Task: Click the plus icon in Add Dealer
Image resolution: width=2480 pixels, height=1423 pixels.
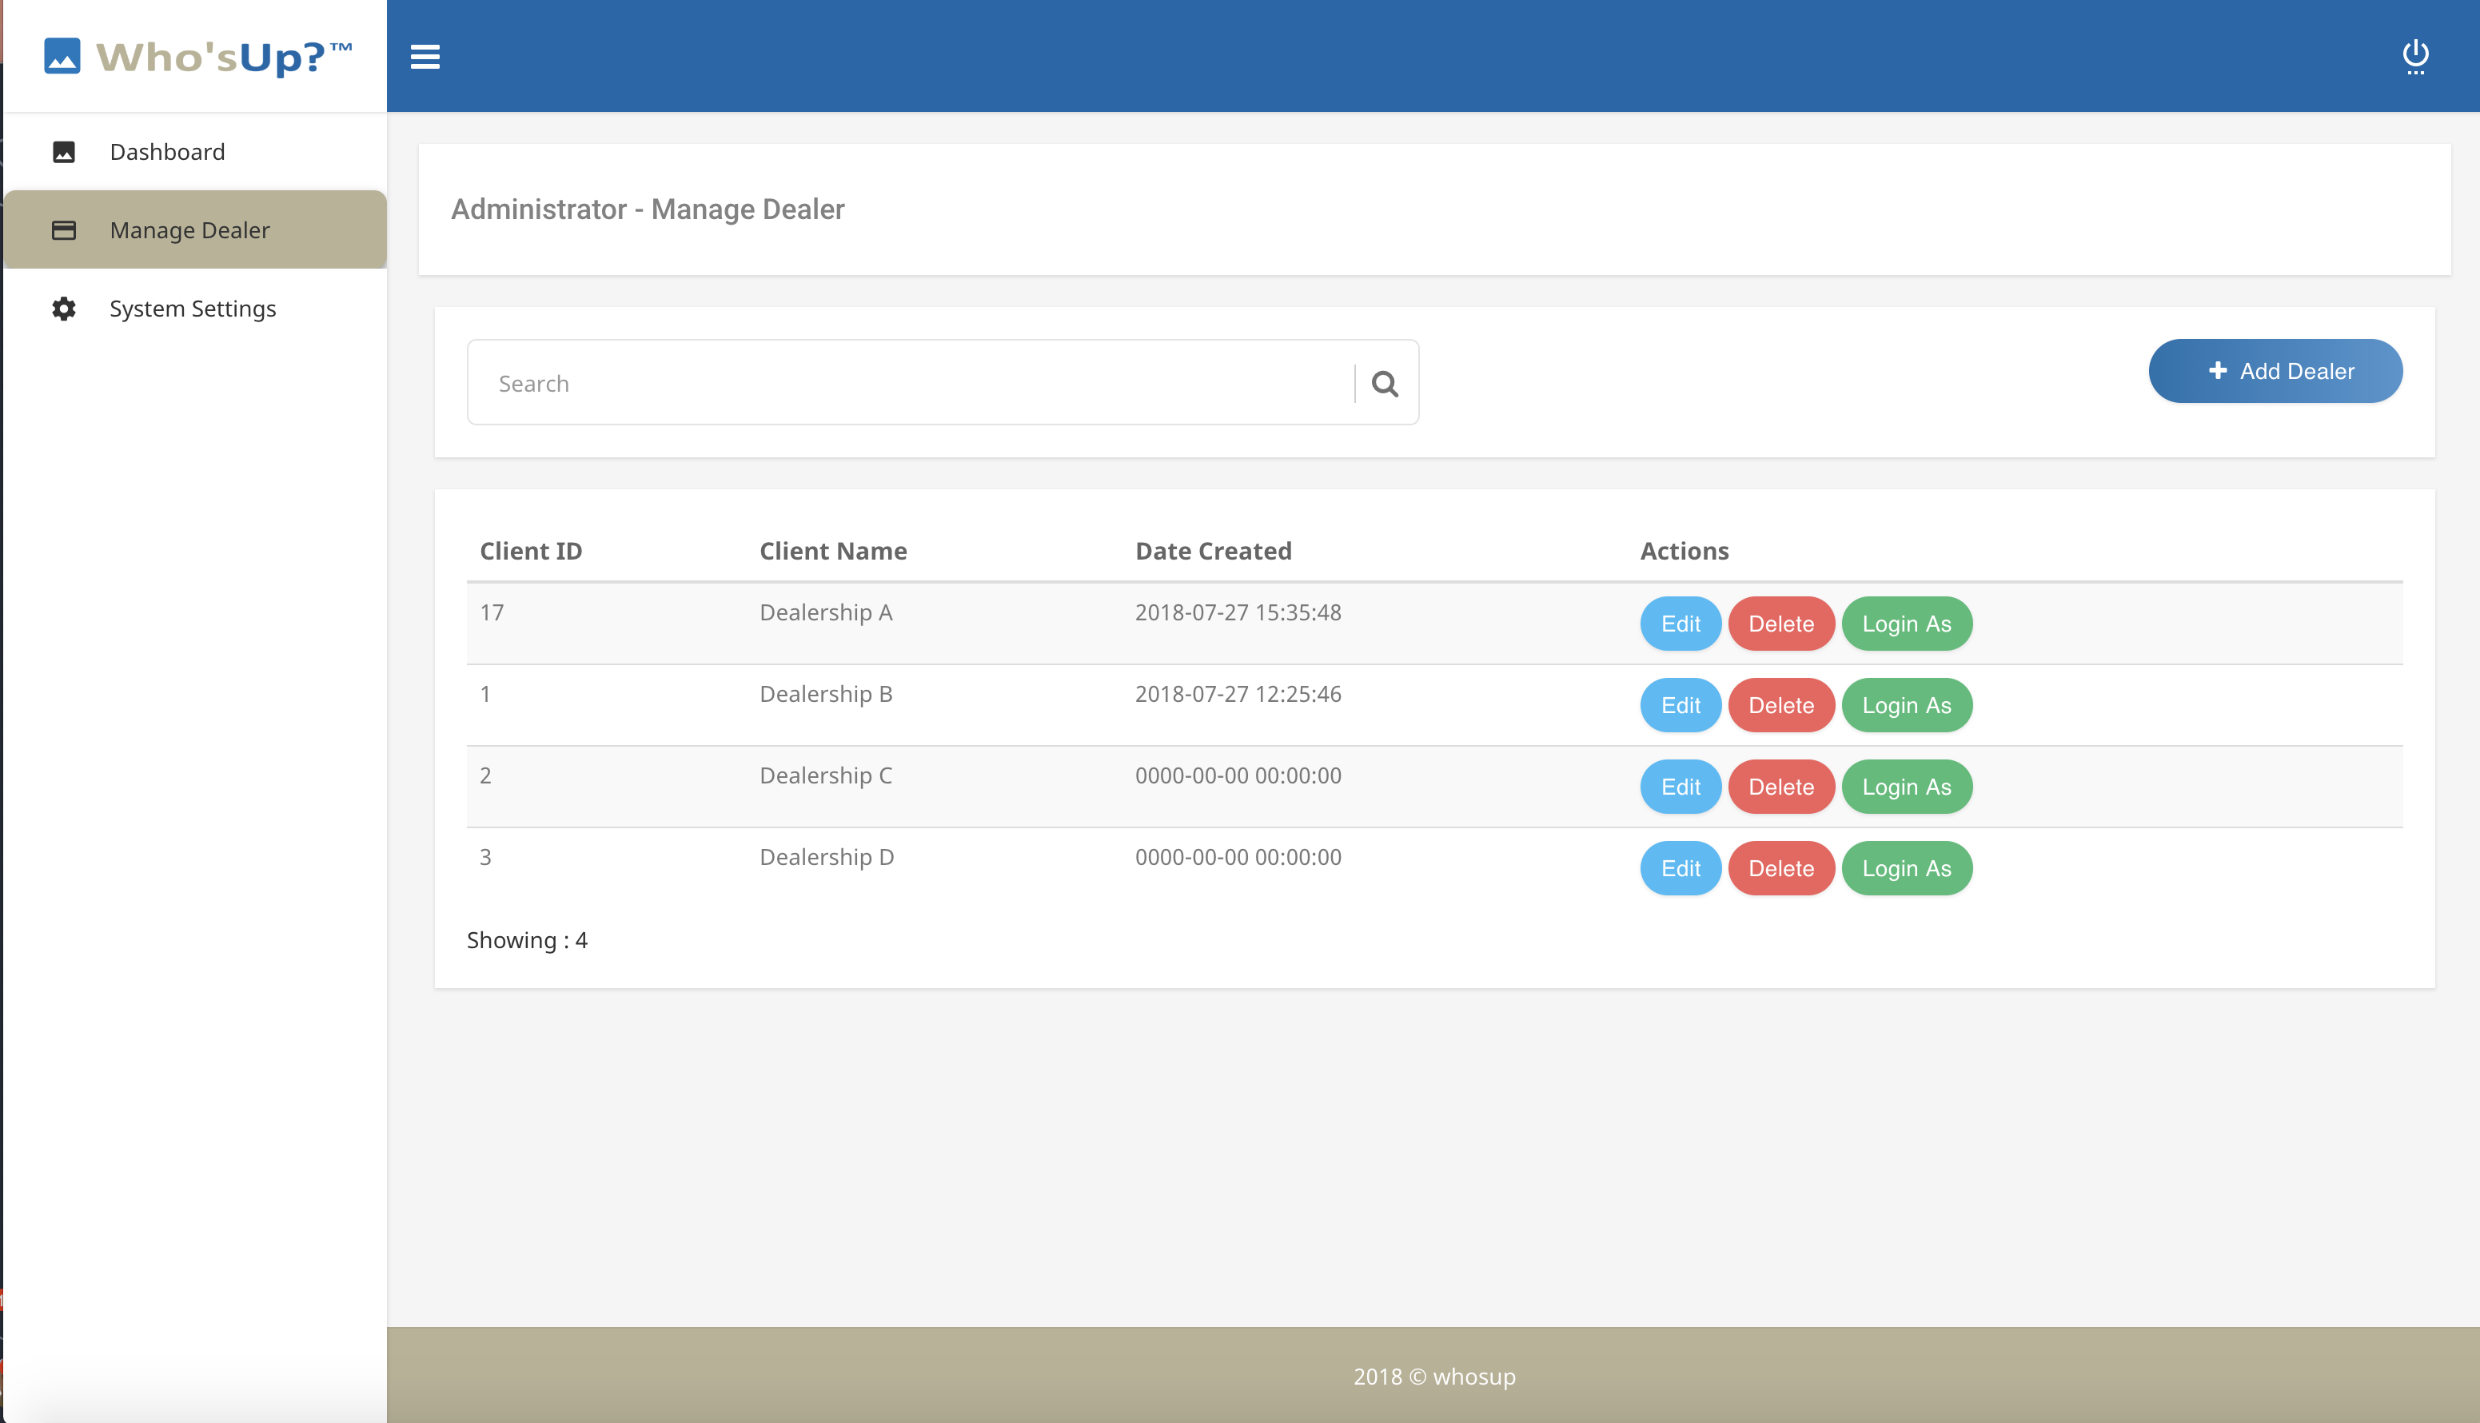Action: (2217, 370)
